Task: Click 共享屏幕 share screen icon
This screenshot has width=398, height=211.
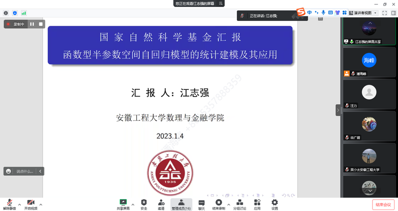Action: (x=123, y=204)
